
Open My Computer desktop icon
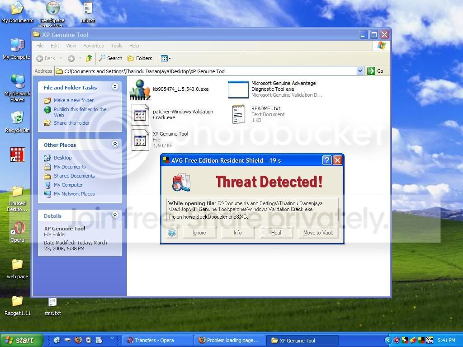pos(17,45)
